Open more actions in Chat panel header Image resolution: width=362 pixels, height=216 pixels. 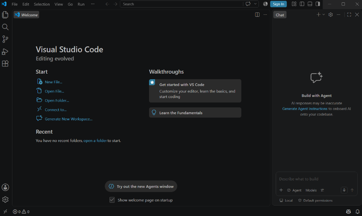point(338,14)
